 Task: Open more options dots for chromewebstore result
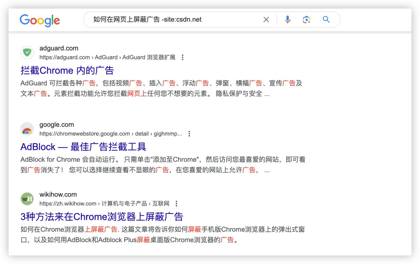click(189, 134)
